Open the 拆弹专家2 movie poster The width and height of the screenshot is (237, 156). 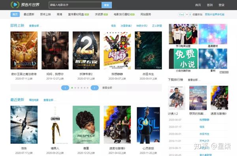click(x=86, y=51)
